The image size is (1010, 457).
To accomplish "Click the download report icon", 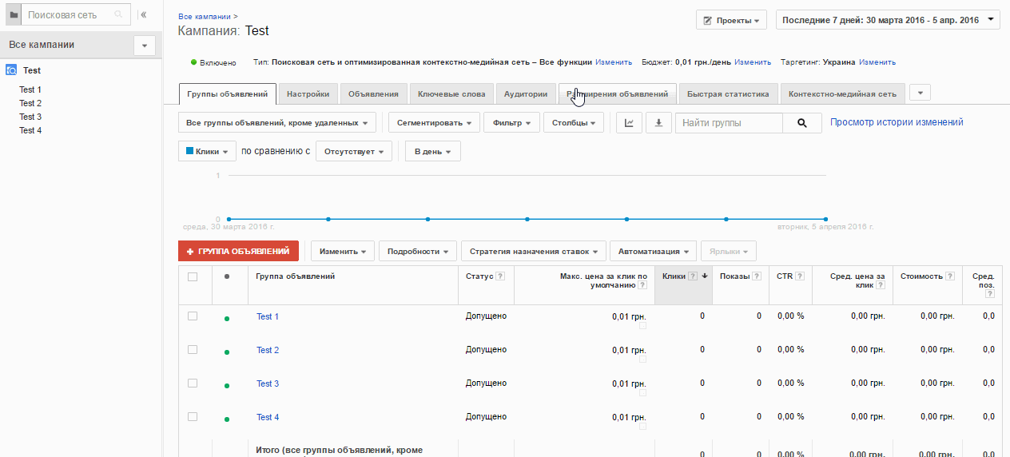I will coord(658,123).
